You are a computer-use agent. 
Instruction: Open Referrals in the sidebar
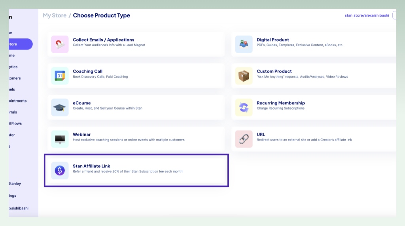point(13,112)
